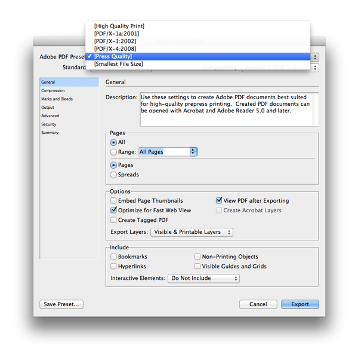Enable the Hyperlinks checkbox
The height and width of the screenshot is (348, 358).
point(113,266)
